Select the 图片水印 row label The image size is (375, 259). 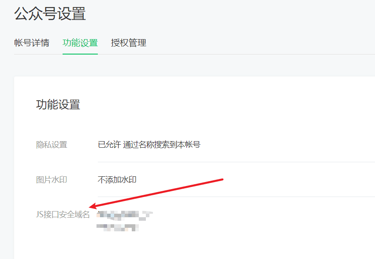click(52, 180)
